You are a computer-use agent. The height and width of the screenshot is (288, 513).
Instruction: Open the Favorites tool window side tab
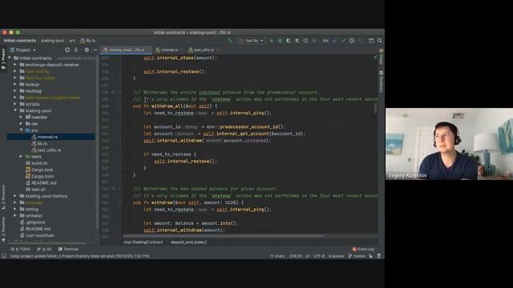pyautogui.click(x=3, y=230)
